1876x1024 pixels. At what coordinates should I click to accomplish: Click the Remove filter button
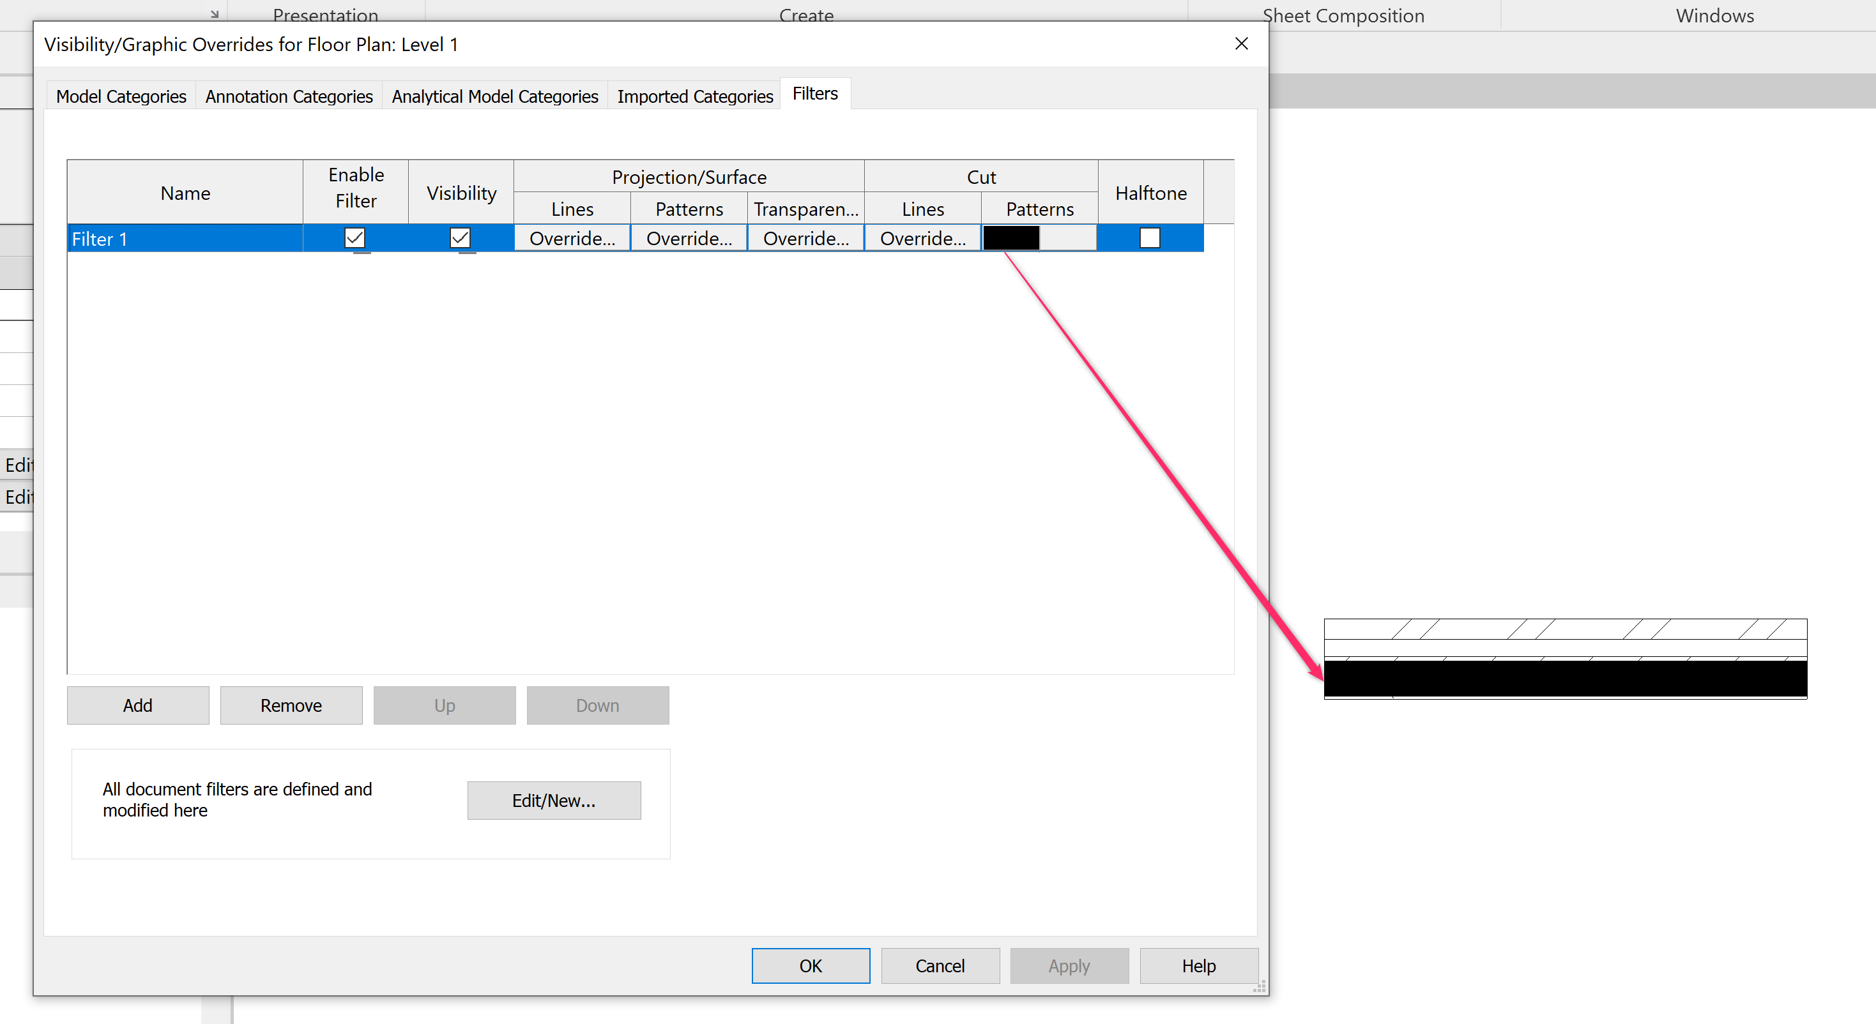[291, 705]
